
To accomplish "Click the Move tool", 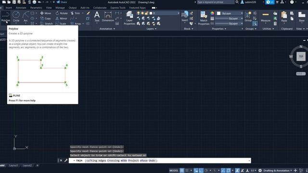I will point(46,13).
